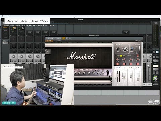Screen dimensions: 161x121
Task: Open first mic type dropdown in Marshall mixer
Action: [x=118, y=68]
